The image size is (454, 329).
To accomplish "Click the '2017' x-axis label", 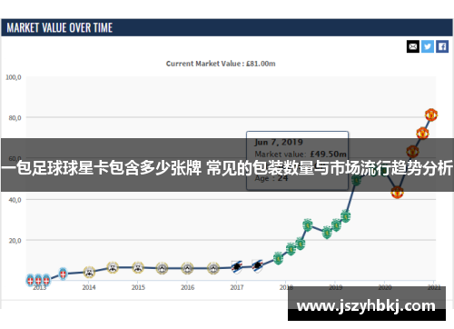I will pyautogui.click(x=237, y=287).
